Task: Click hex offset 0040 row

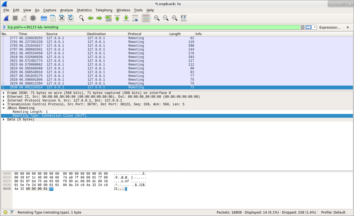Action: 7,189
